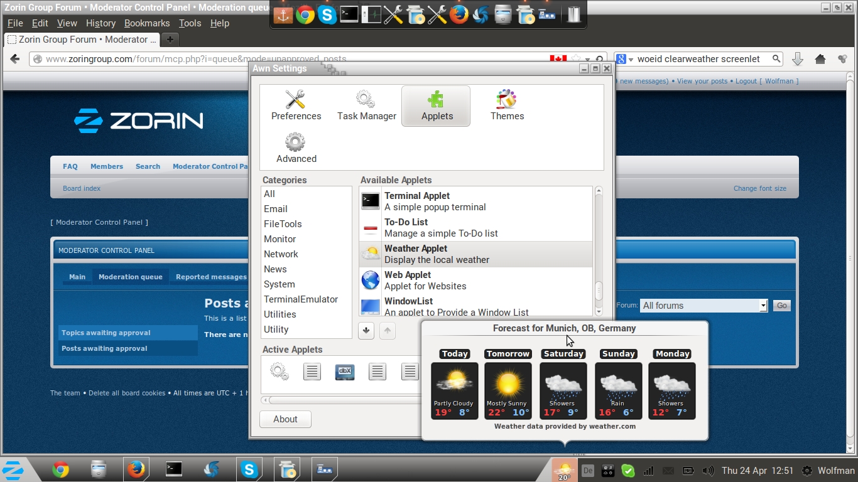Open the Help menu in Firefox
This screenshot has height=482, width=858.
220,23
